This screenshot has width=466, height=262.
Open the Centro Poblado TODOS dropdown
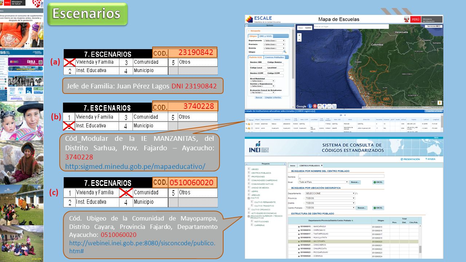(330, 208)
